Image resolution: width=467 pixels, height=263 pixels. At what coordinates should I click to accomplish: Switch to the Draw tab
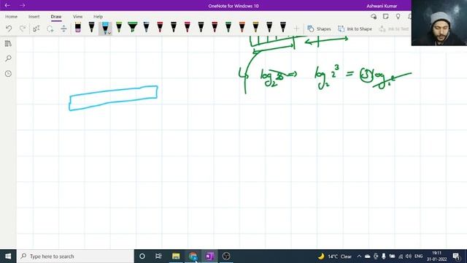[56, 17]
